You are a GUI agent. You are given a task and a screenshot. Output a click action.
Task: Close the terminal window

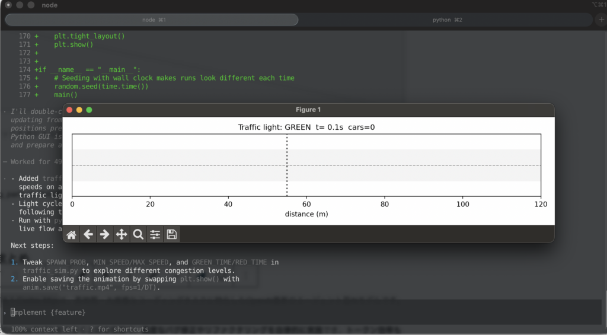8,5
